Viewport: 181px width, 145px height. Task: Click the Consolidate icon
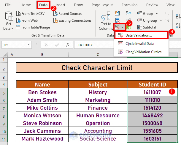[x=128, y=13]
